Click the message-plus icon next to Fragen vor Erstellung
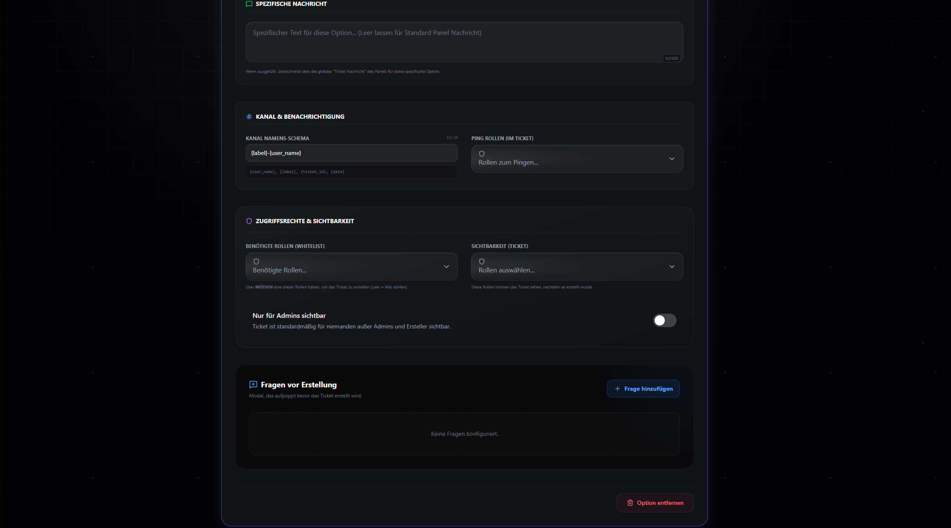 (x=253, y=384)
